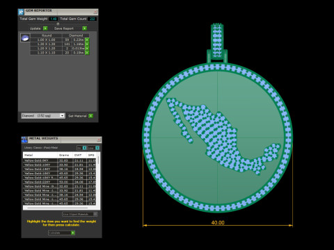Click the Total Gem Count value field
The height and width of the screenshot is (250, 334).
click(92, 19)
